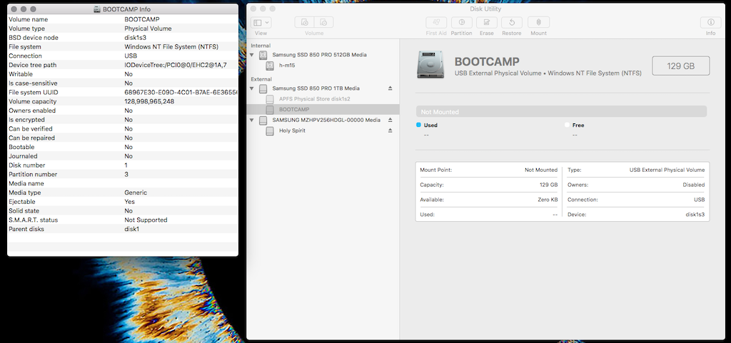Click S.M.A.R.T. status Not Supported in Info window
Image resolution: width=731 pixels, height=343 pixels.
pyautogui.click(x=146, y=220)
